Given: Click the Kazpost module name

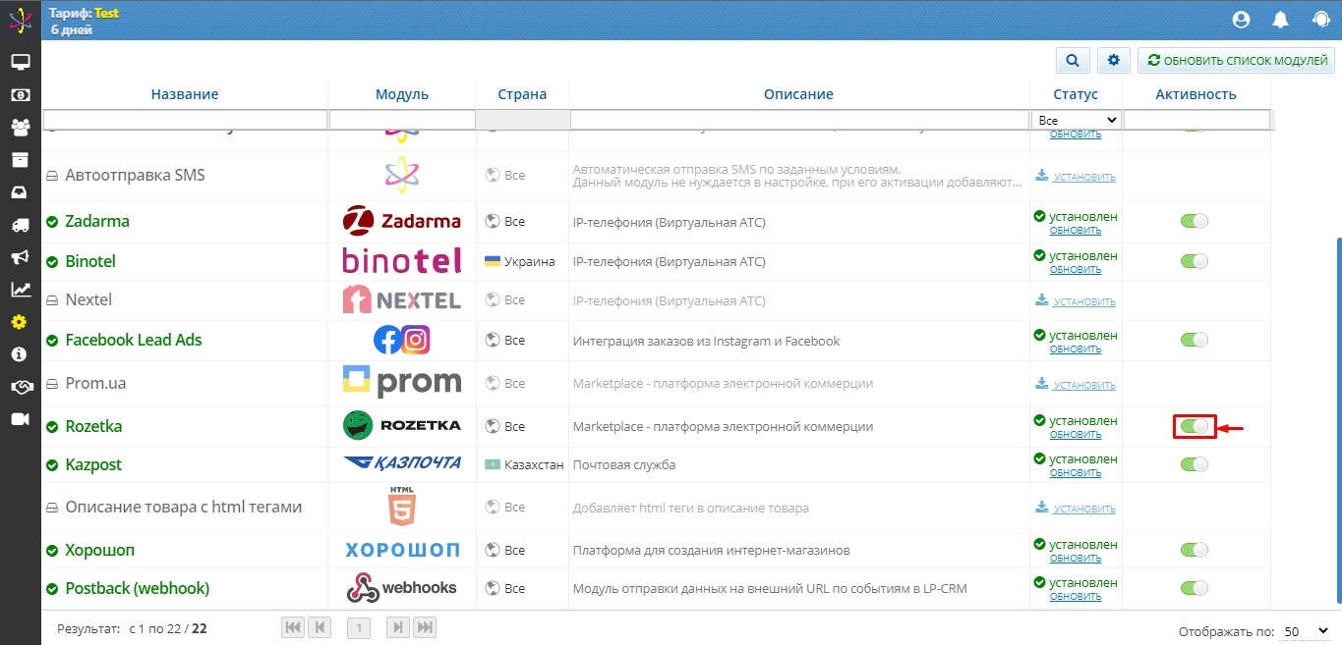Looking at the screenshot, I should click(93, 464).
